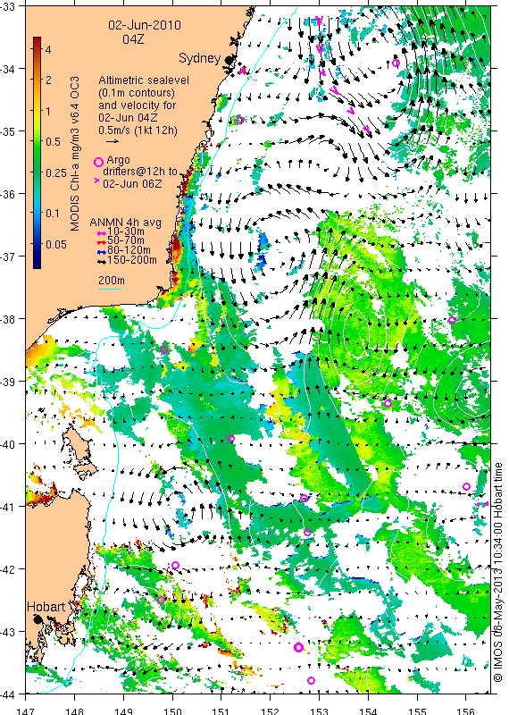Click the latitude axis label '-38'
Image resolution: width=509 pixels, height=715 pixels.
[x=8, y=319]
